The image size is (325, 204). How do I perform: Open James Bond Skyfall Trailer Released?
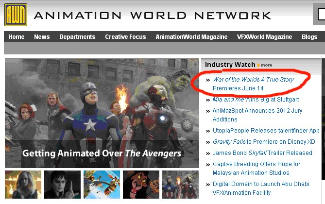pos(262,153)
